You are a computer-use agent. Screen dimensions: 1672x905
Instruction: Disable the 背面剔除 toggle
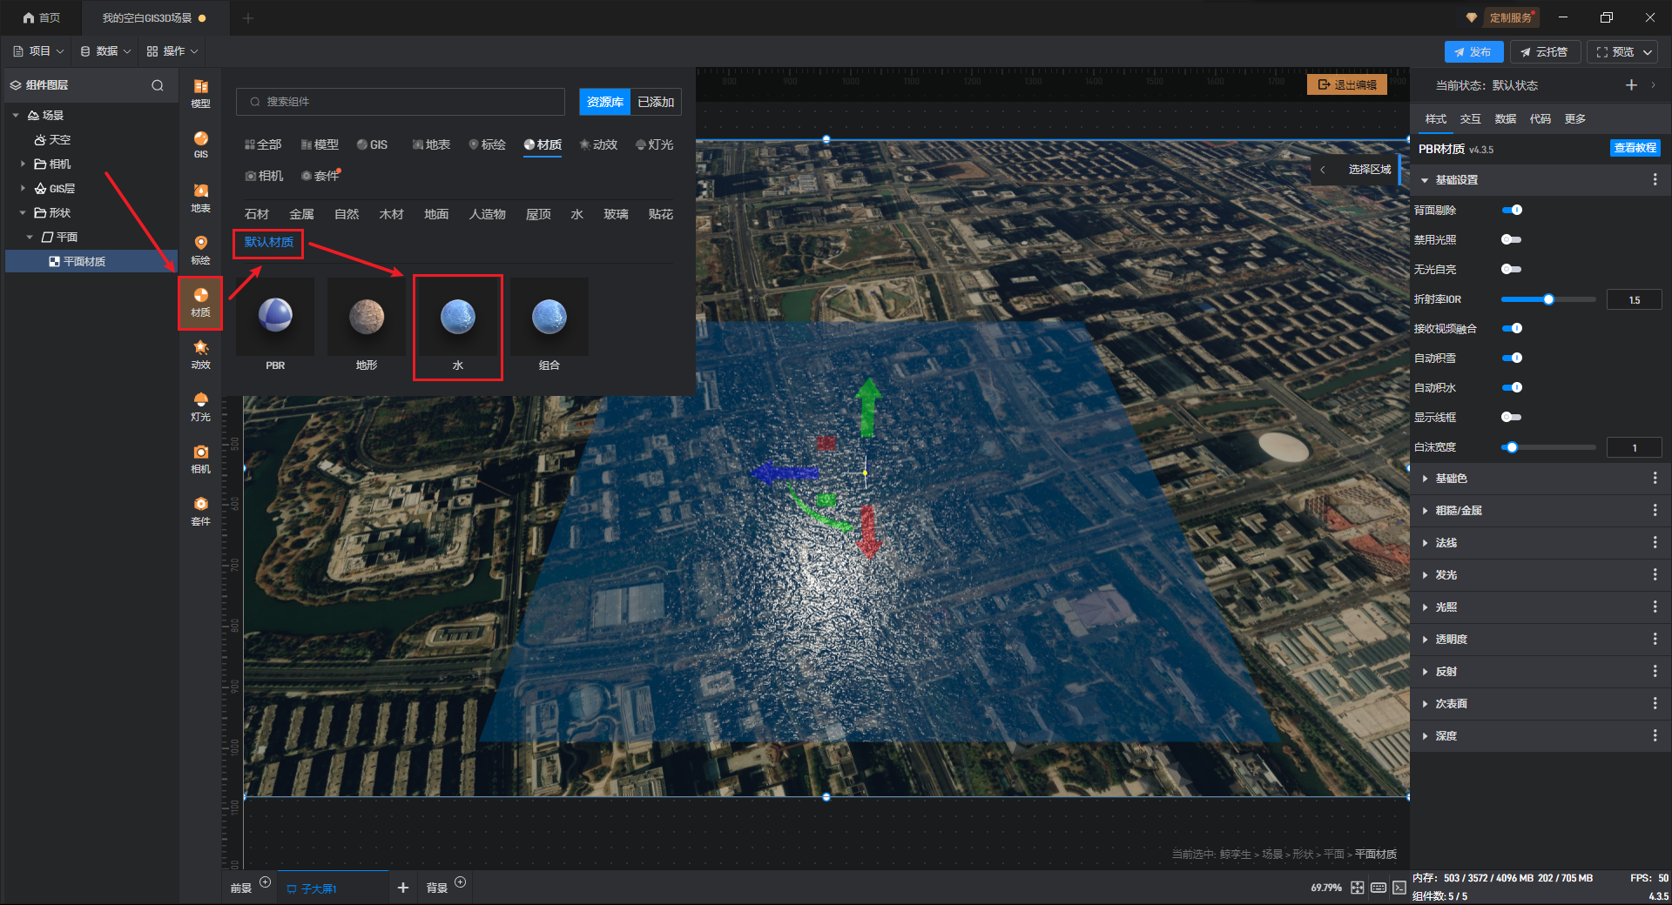[x=1512, y=210]
